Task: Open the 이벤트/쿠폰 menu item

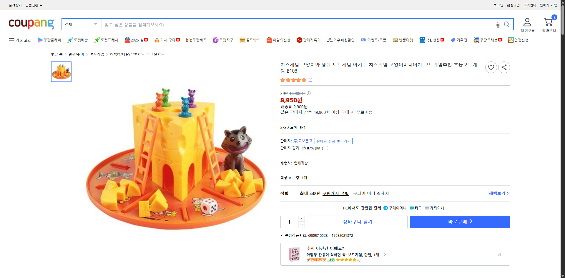Action: [x=374, y=40]
